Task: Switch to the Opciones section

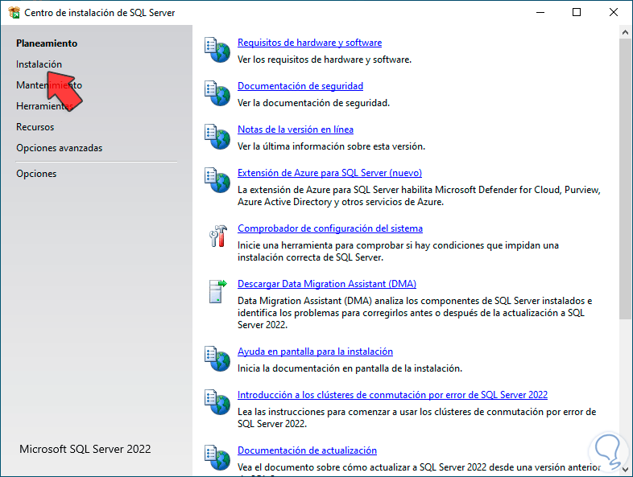Action: click(x=36, y=174)
